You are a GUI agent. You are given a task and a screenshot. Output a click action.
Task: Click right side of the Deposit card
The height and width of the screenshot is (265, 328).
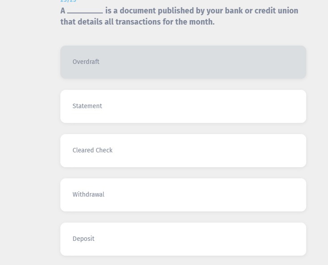click(x=277, y=239)
